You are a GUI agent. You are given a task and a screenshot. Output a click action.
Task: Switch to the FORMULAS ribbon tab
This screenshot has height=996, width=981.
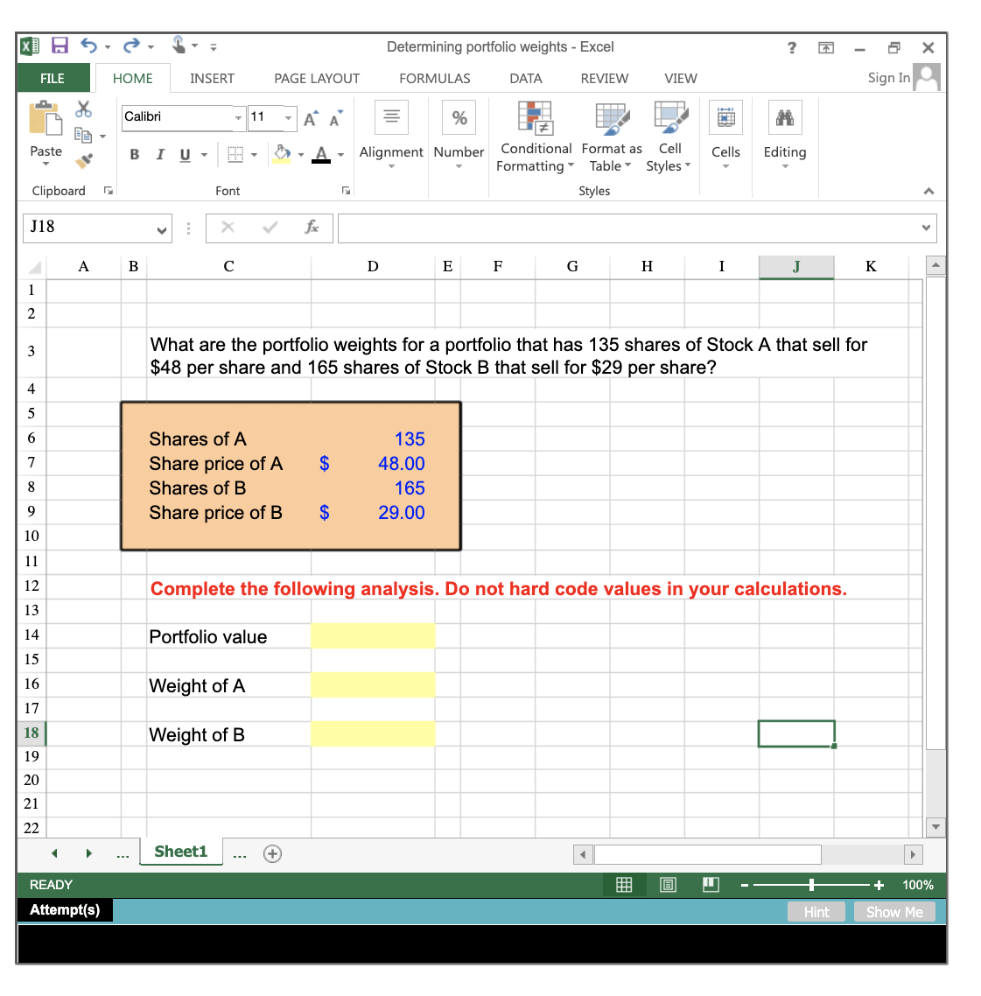[435, 78]
